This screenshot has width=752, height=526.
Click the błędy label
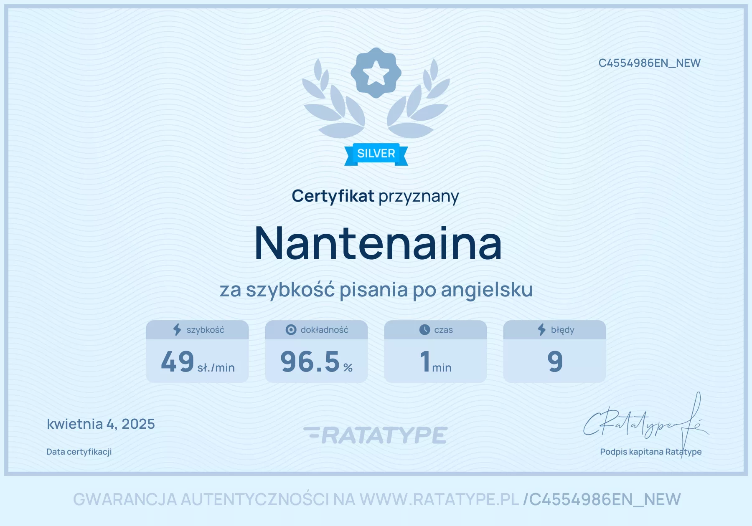(562, 330)
